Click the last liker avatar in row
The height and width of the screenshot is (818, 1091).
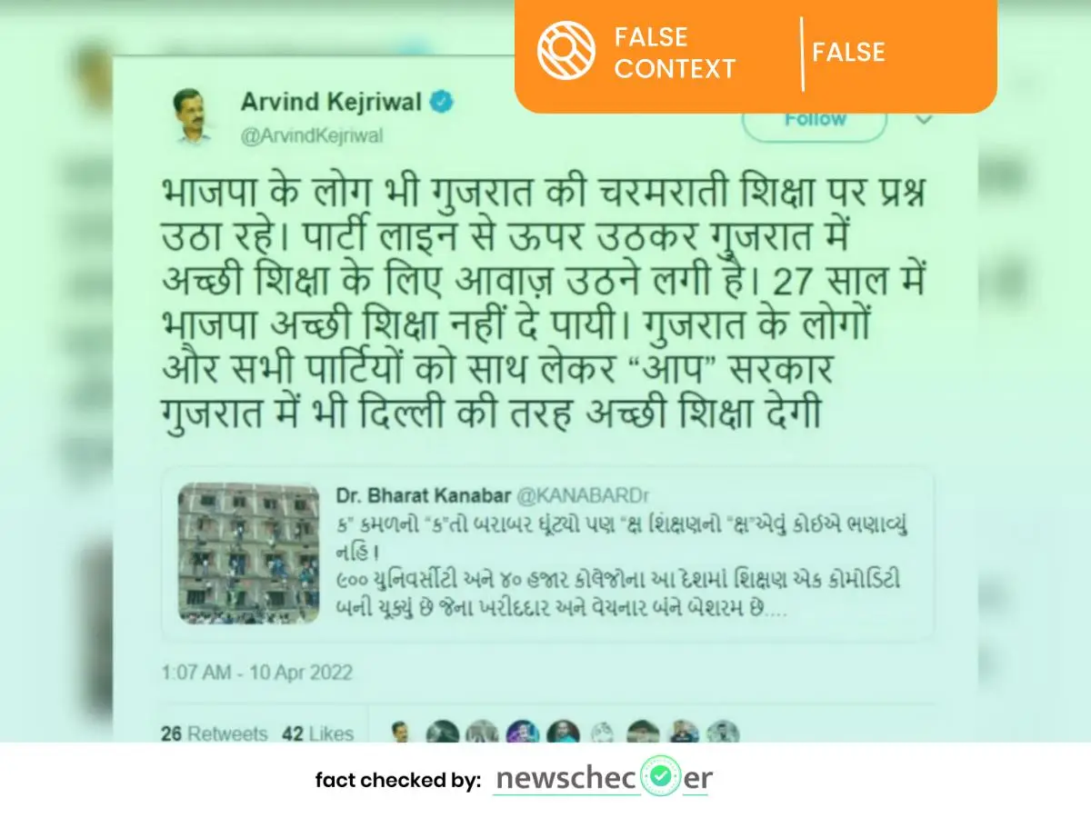723,733
